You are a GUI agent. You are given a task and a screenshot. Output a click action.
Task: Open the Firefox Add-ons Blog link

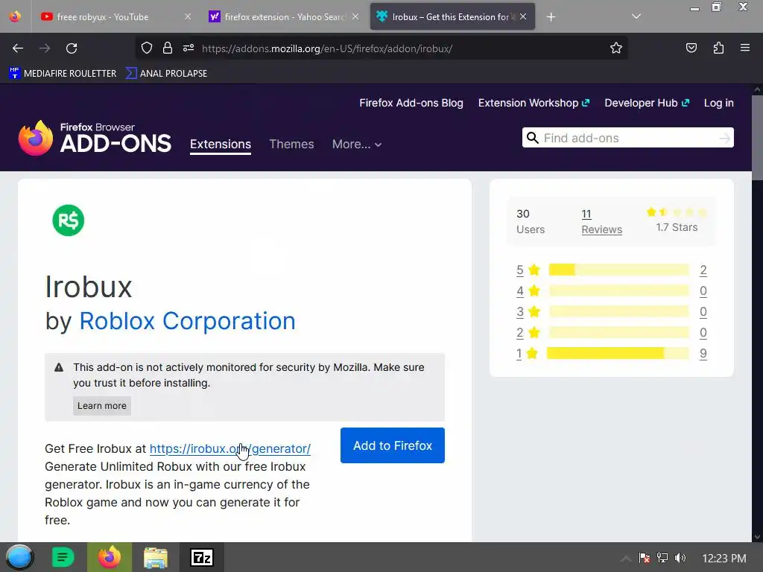[411, 103]
